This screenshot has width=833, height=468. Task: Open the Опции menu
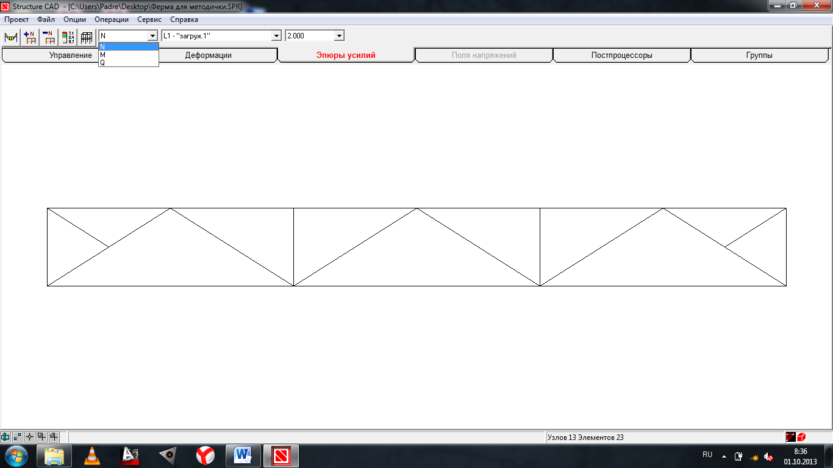coord(74,19)
